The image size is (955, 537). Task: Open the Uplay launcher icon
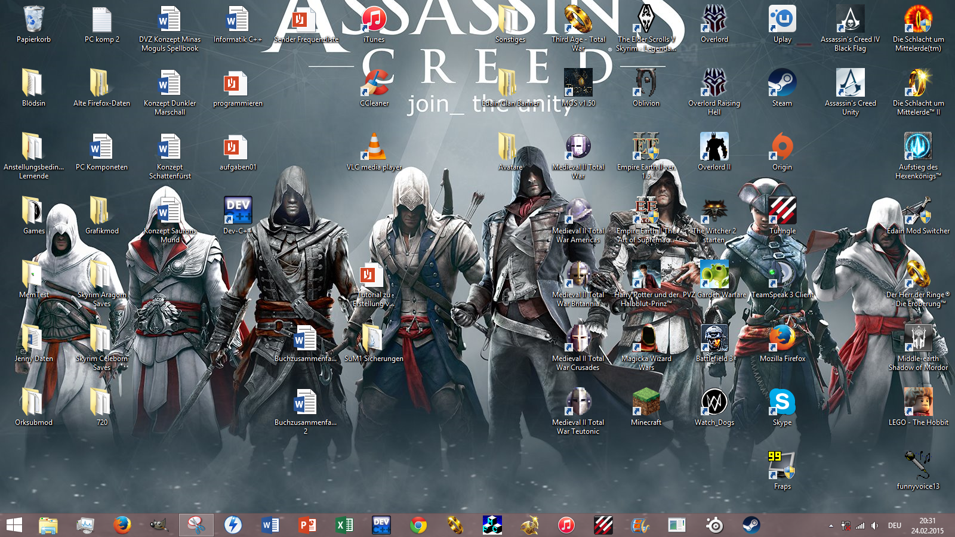pos(782,19)
